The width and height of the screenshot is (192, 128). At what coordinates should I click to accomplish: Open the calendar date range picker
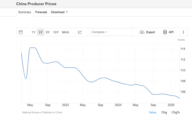[21, 32]
